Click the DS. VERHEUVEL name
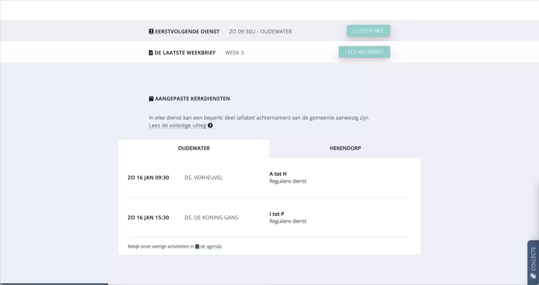539x285 pixels. click(x=203, y=178)
